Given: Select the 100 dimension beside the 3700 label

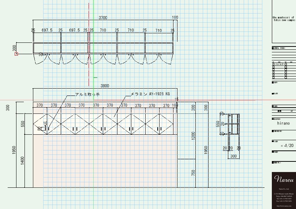Looking at the screenshot, I should coord(175,17).
